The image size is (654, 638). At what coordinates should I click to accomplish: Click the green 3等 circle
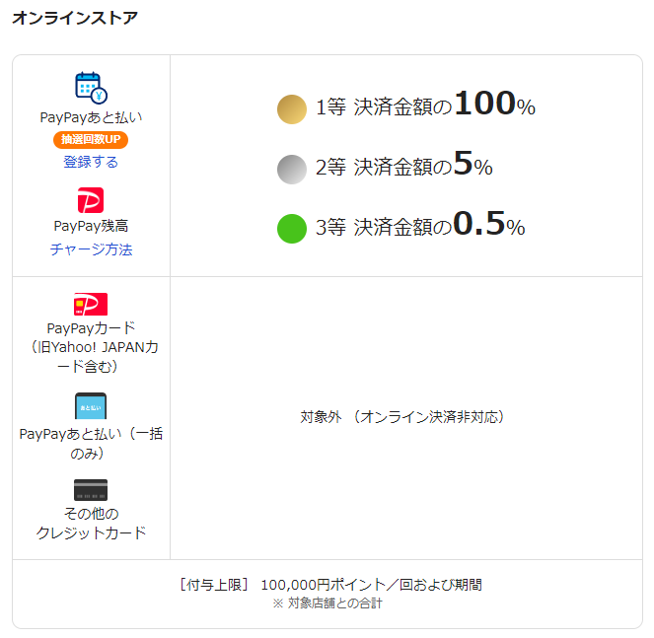point(292,229)
